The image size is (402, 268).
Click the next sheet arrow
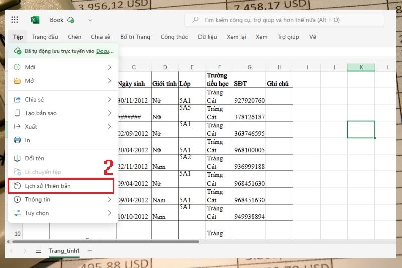click(25, 251)
